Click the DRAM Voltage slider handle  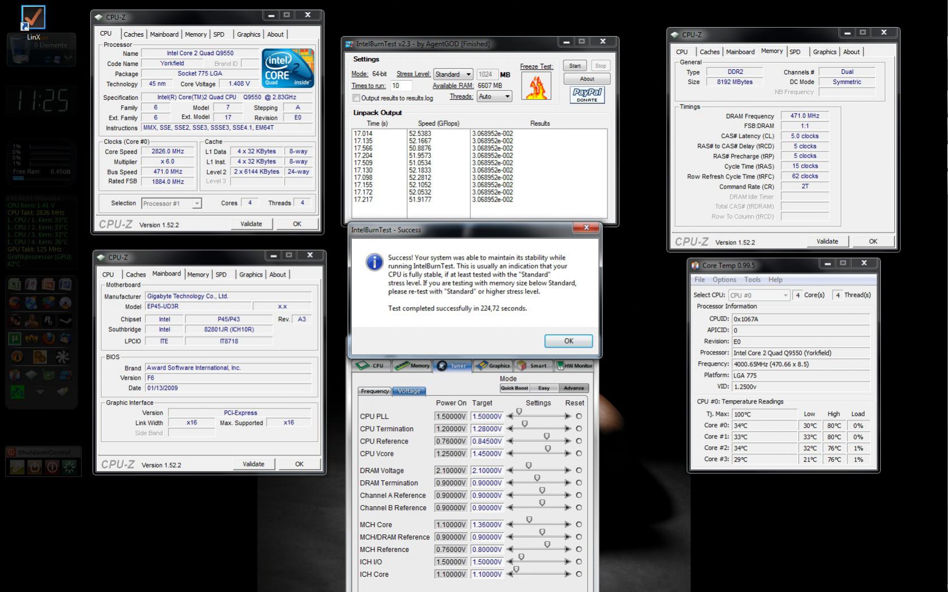coord(528,466)
